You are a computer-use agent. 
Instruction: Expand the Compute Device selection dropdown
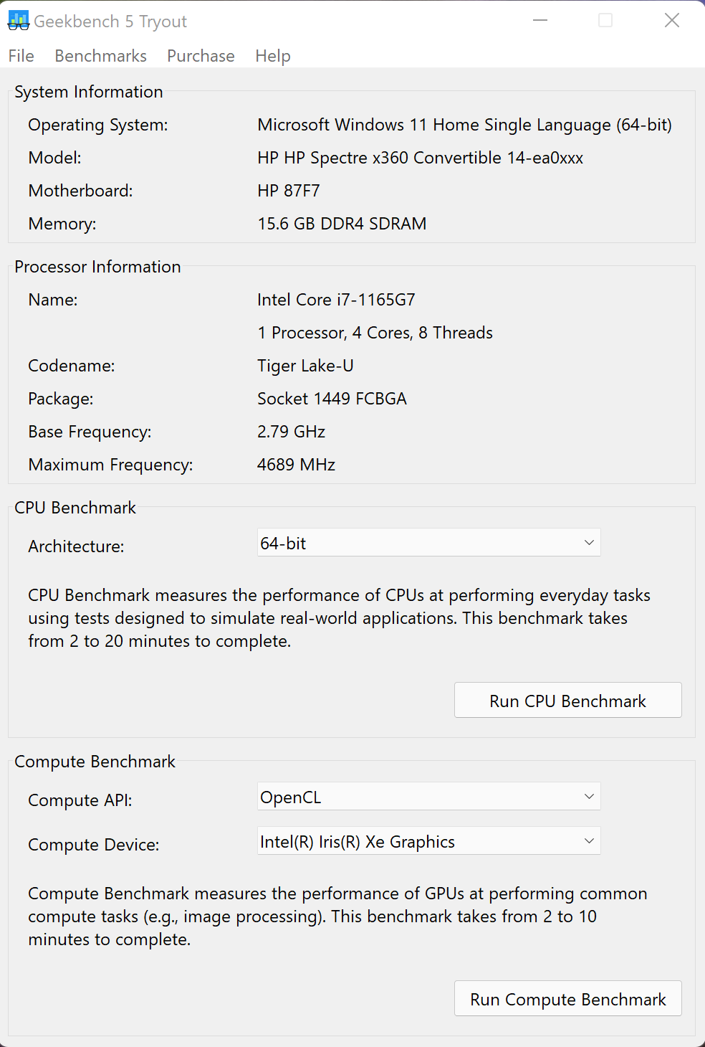(x=428, y=841)
